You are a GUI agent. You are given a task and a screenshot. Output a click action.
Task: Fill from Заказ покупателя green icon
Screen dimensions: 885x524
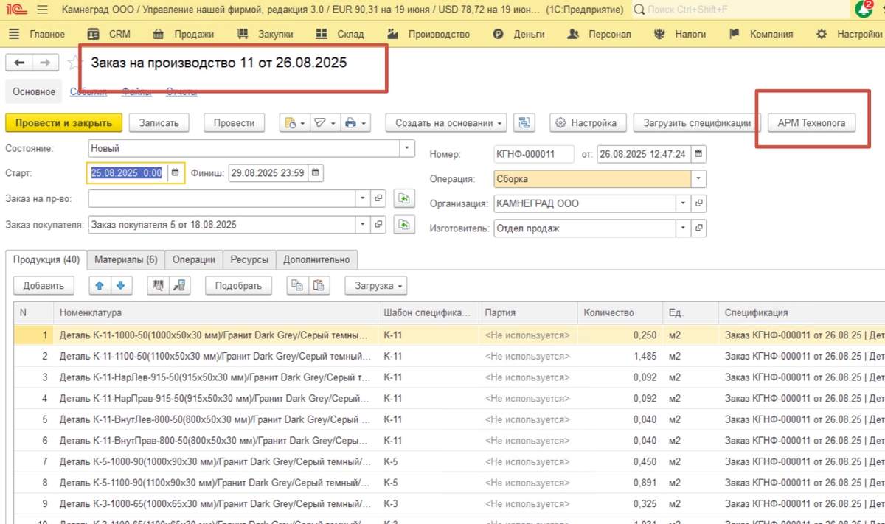403,225
